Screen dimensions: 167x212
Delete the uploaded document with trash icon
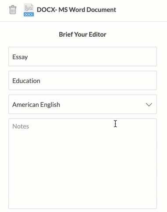click(13, 10)
